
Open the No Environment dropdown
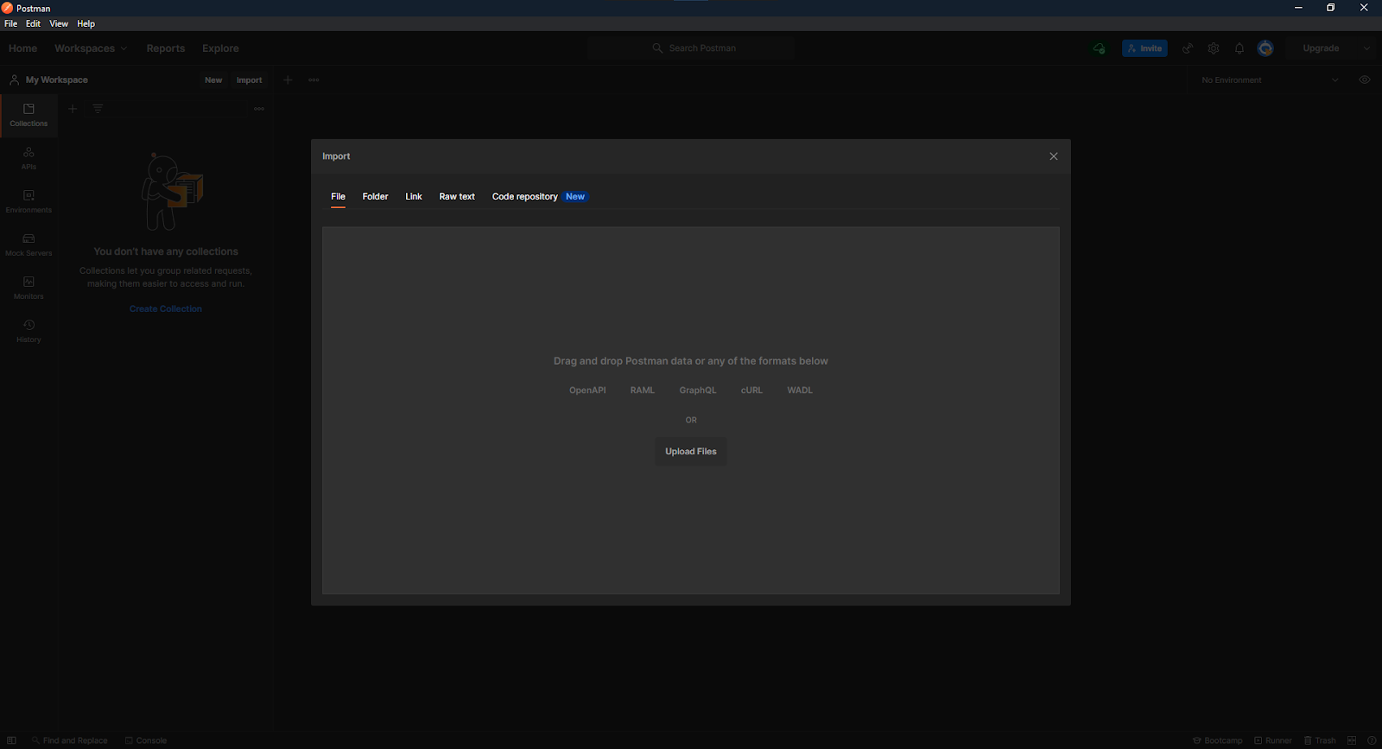[x=1269, y=80]
